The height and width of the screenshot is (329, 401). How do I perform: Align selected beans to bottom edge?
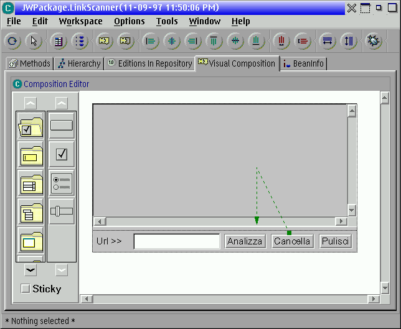pos(257,41)
